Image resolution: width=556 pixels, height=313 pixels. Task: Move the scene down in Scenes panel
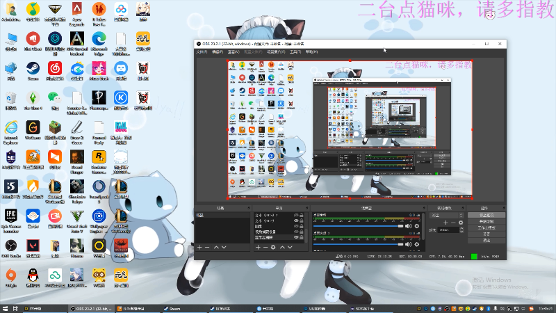224,248
